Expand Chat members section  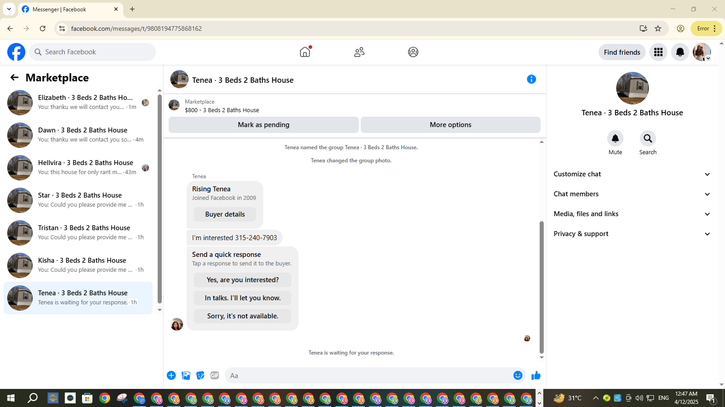coord(632,194)
